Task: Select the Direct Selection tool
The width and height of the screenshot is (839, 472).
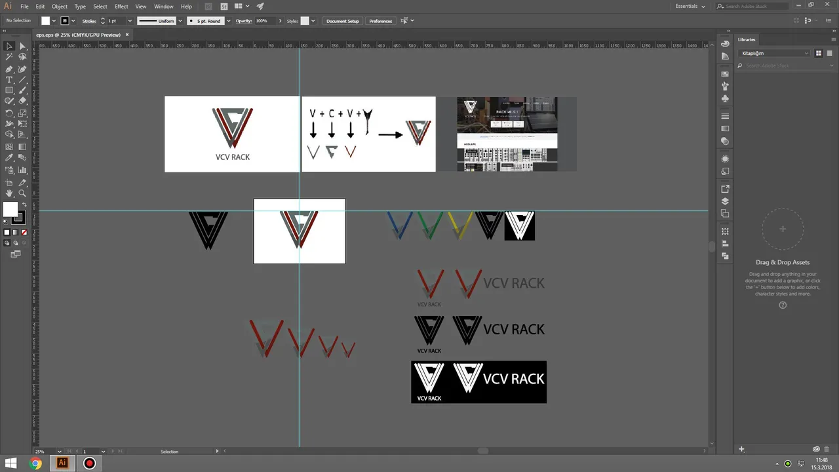Action: click(x=22, y=46)
